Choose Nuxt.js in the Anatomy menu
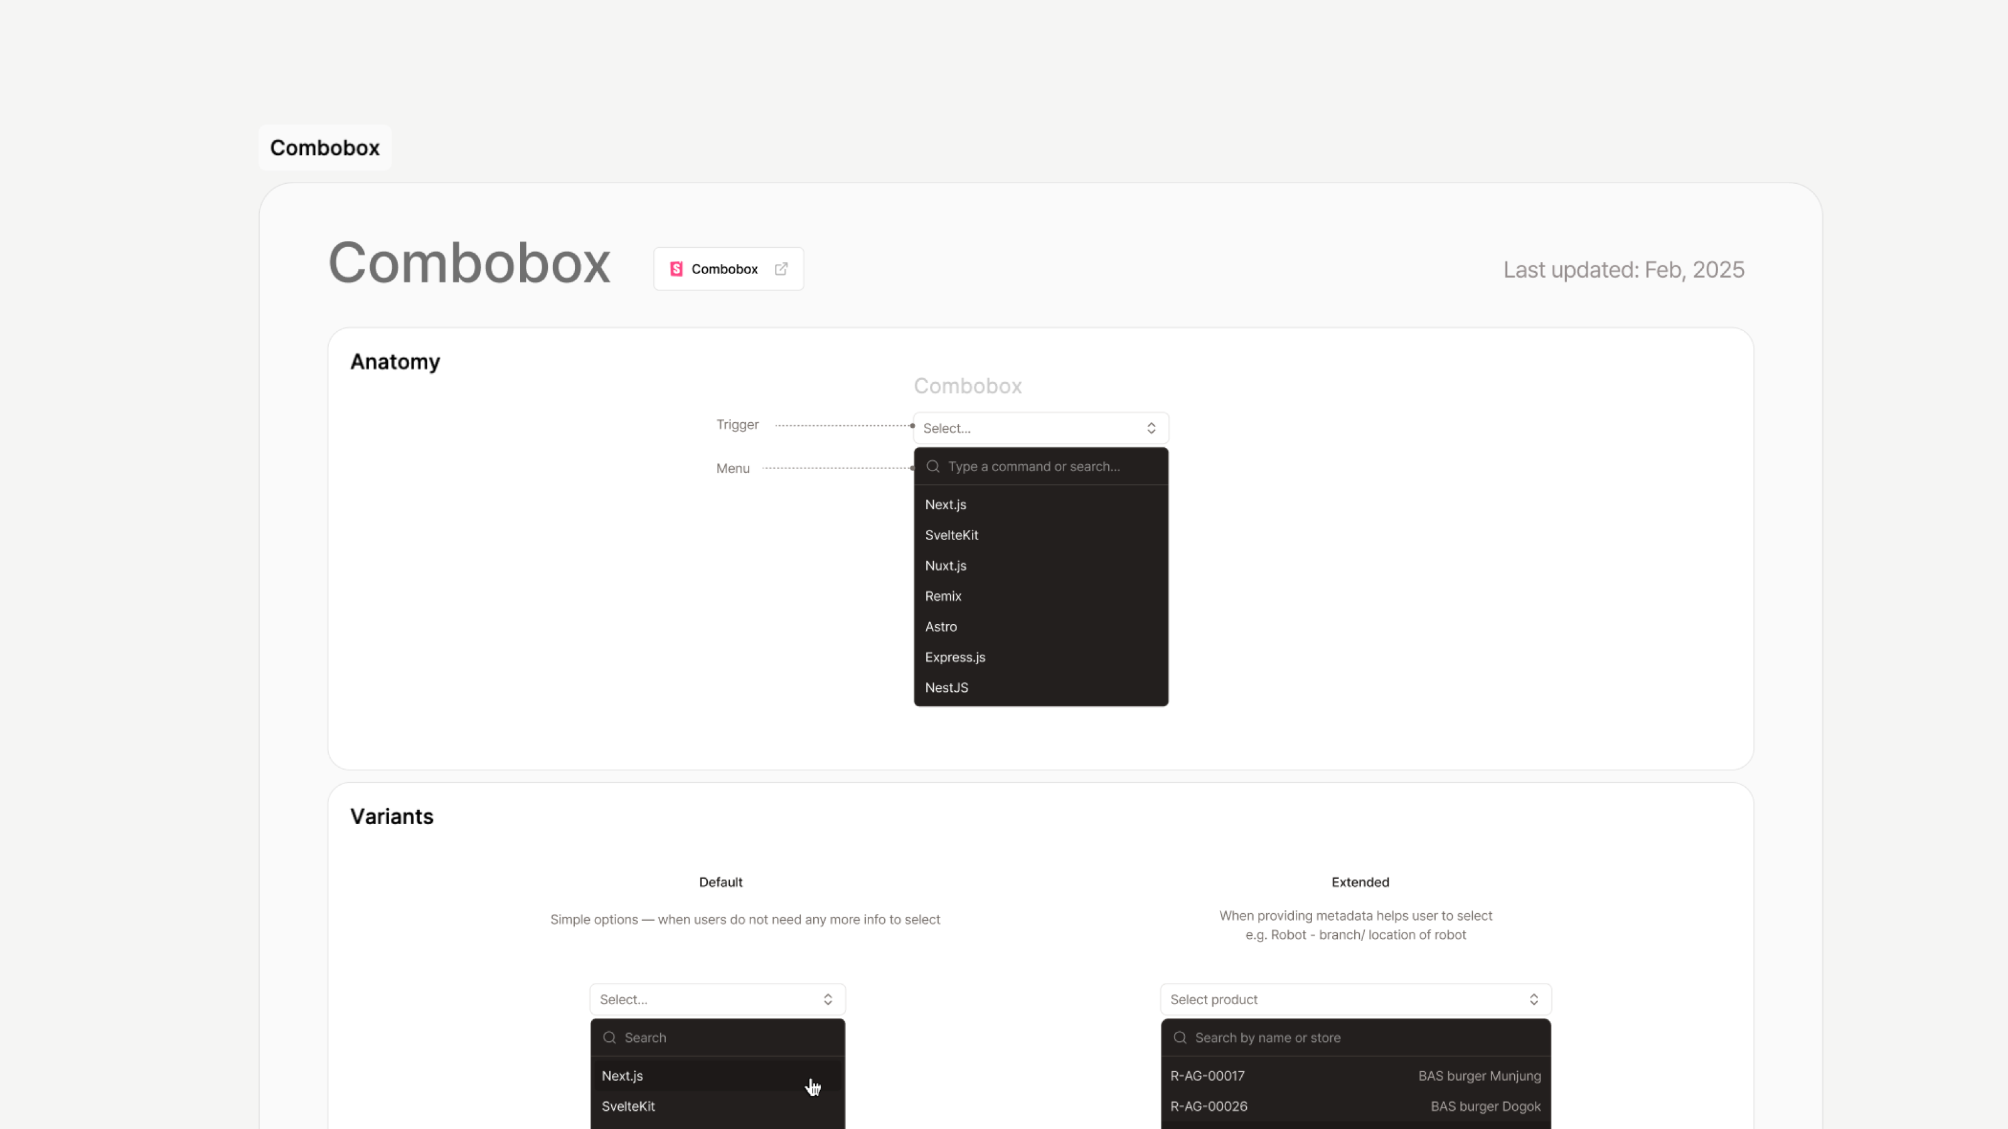 coord(946,566)
